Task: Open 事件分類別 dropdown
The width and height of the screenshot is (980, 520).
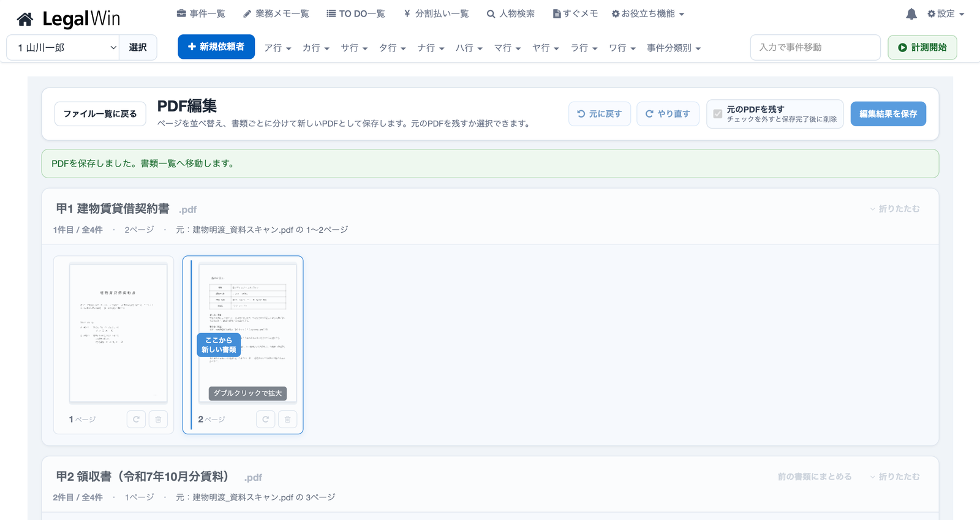Action: coord(674,48)
